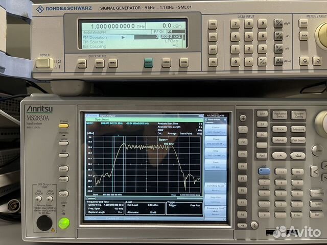The image size is (327, 245).
Task: Push the System Config key on the Anritsu
Action: tap(298, 115)
